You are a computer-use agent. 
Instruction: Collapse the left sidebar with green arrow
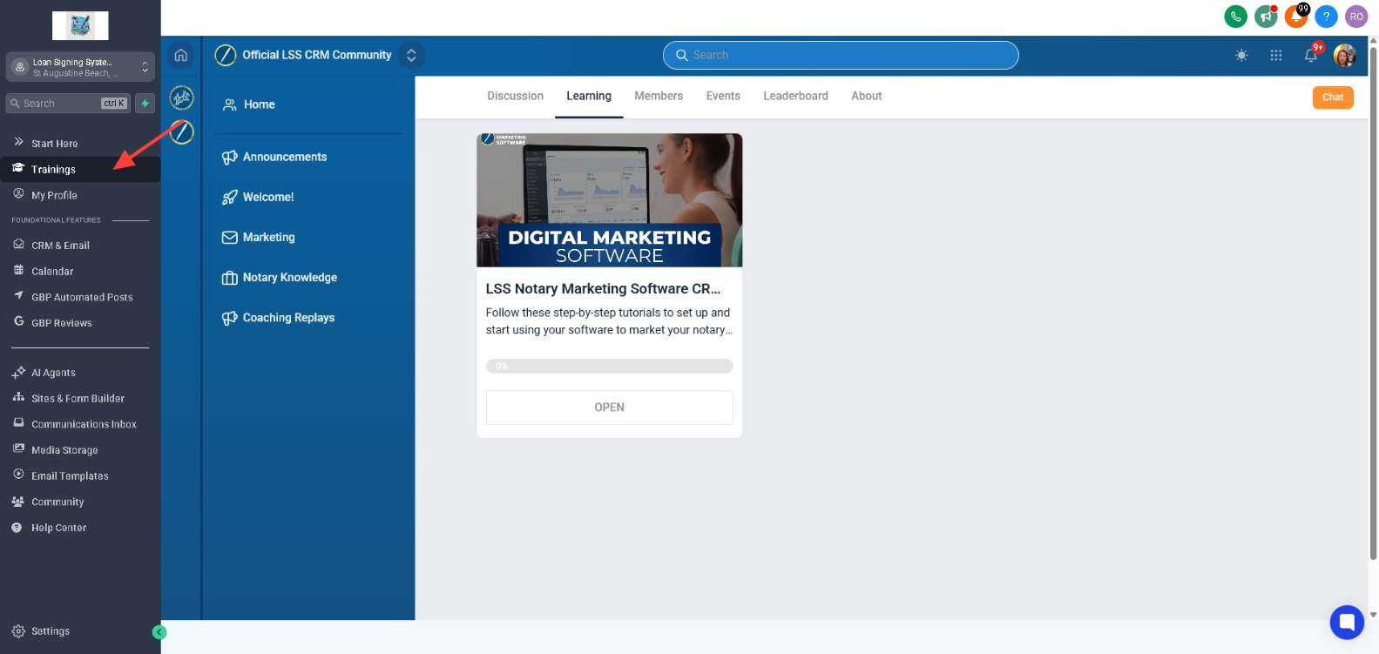(159, 632)
